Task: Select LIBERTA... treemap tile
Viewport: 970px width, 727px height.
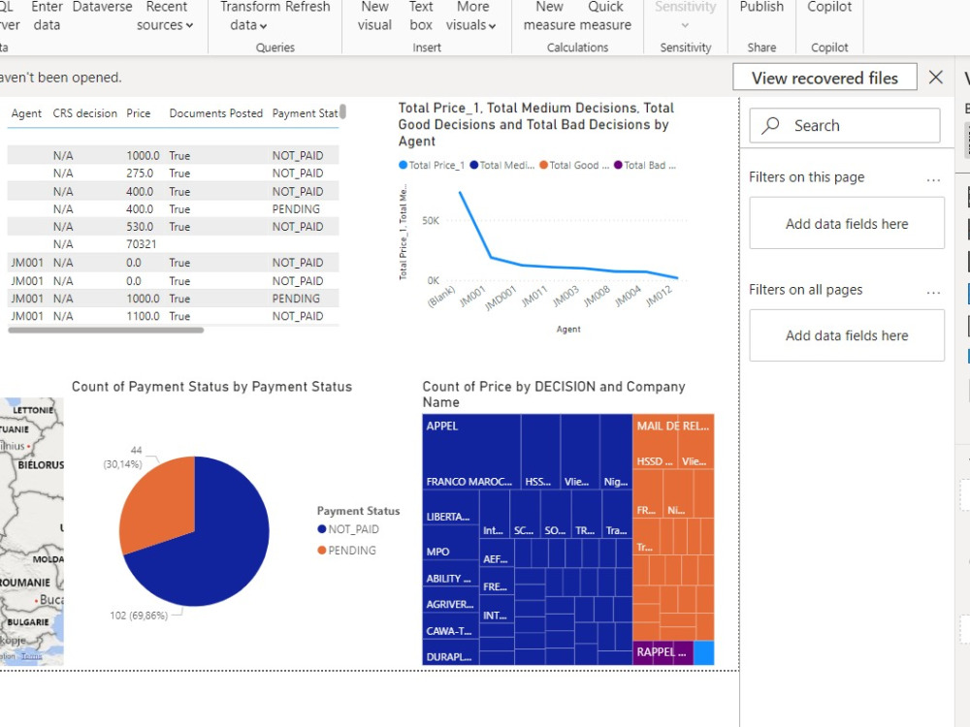Action: tap(450, 508)
